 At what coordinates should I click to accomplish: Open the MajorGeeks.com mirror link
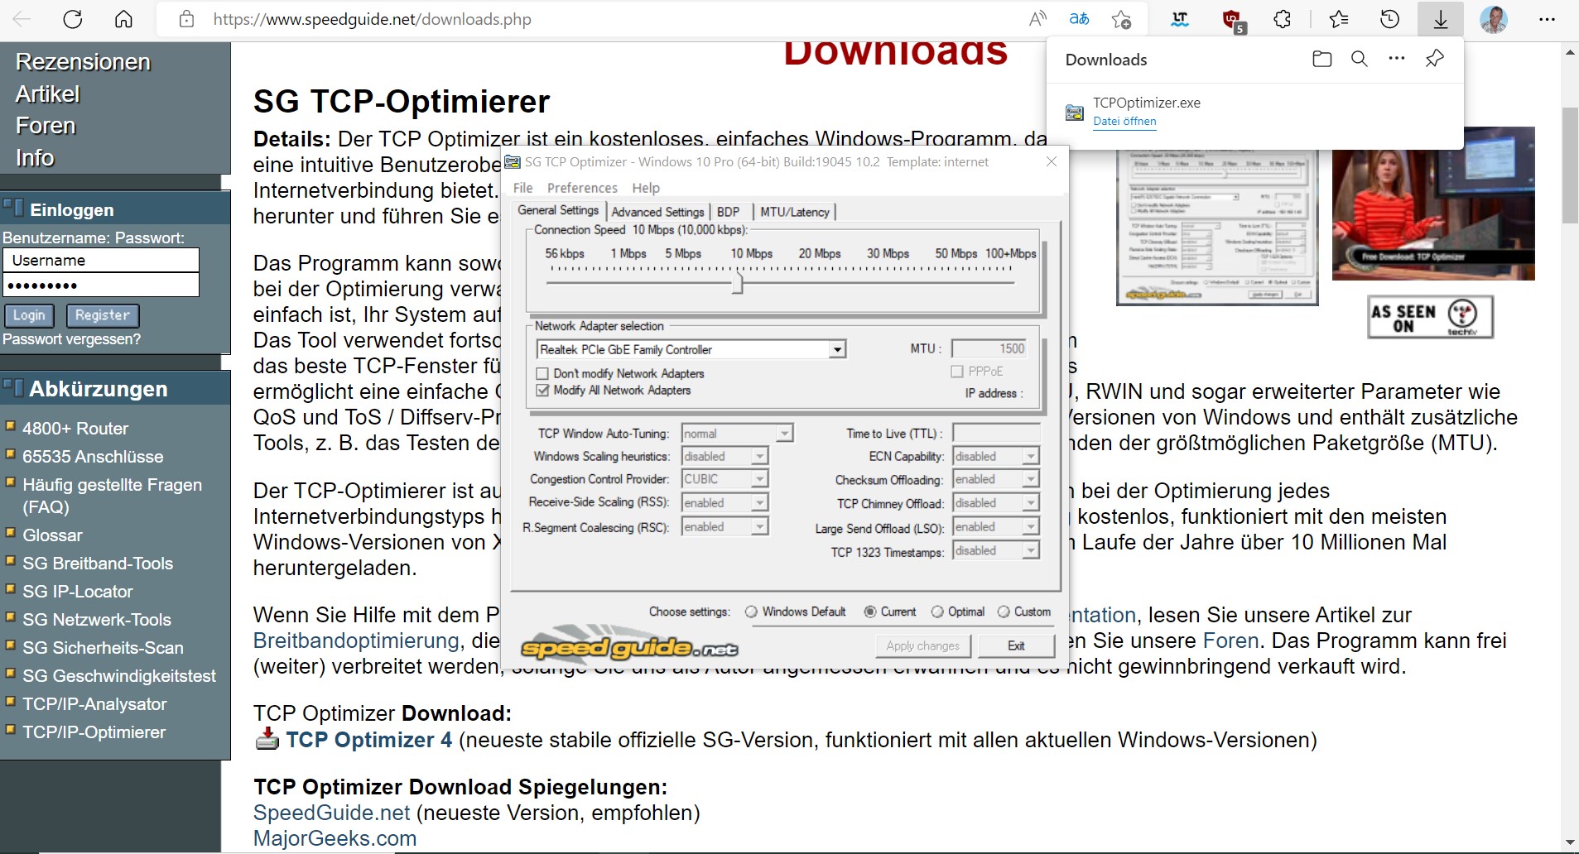[335, 838]
